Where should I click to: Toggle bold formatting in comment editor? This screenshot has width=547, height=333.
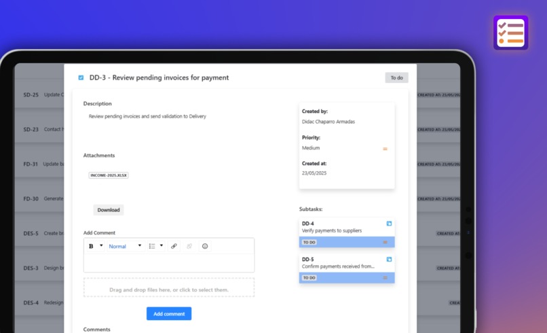click(x=91, y=246)
